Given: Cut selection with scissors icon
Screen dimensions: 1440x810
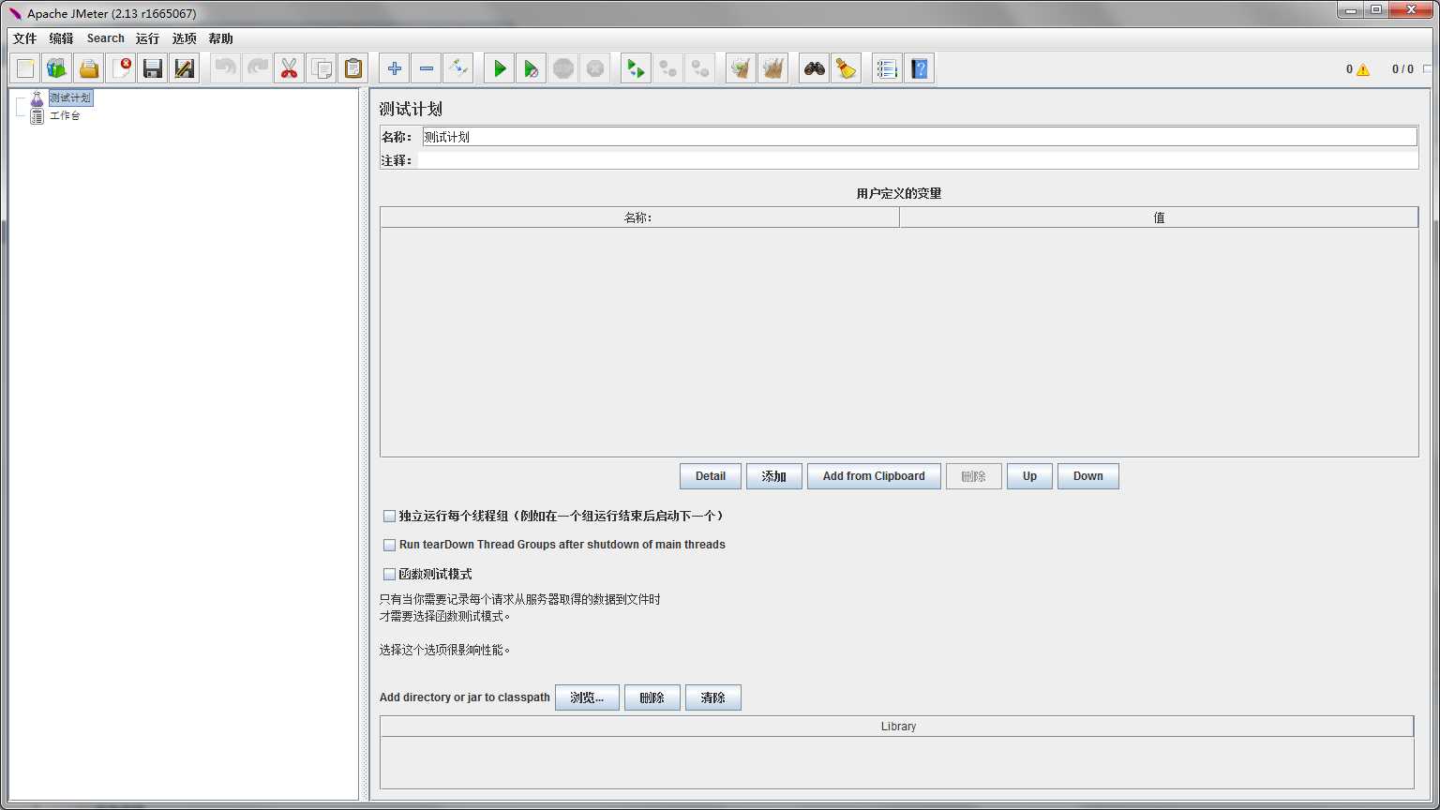Looking at the screenshot, I should [290, 68].
